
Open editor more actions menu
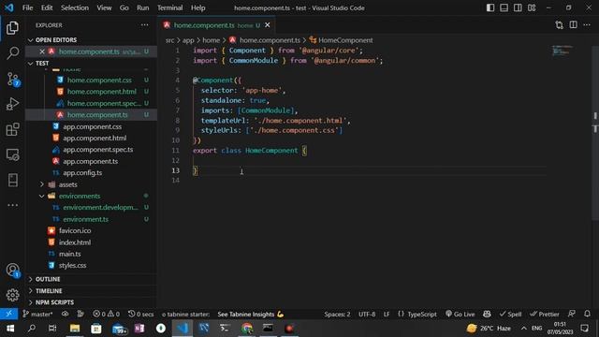[x=587, y=25]
